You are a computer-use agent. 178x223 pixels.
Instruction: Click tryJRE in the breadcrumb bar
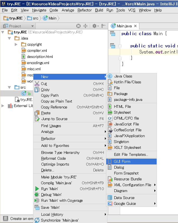point(13,18)
